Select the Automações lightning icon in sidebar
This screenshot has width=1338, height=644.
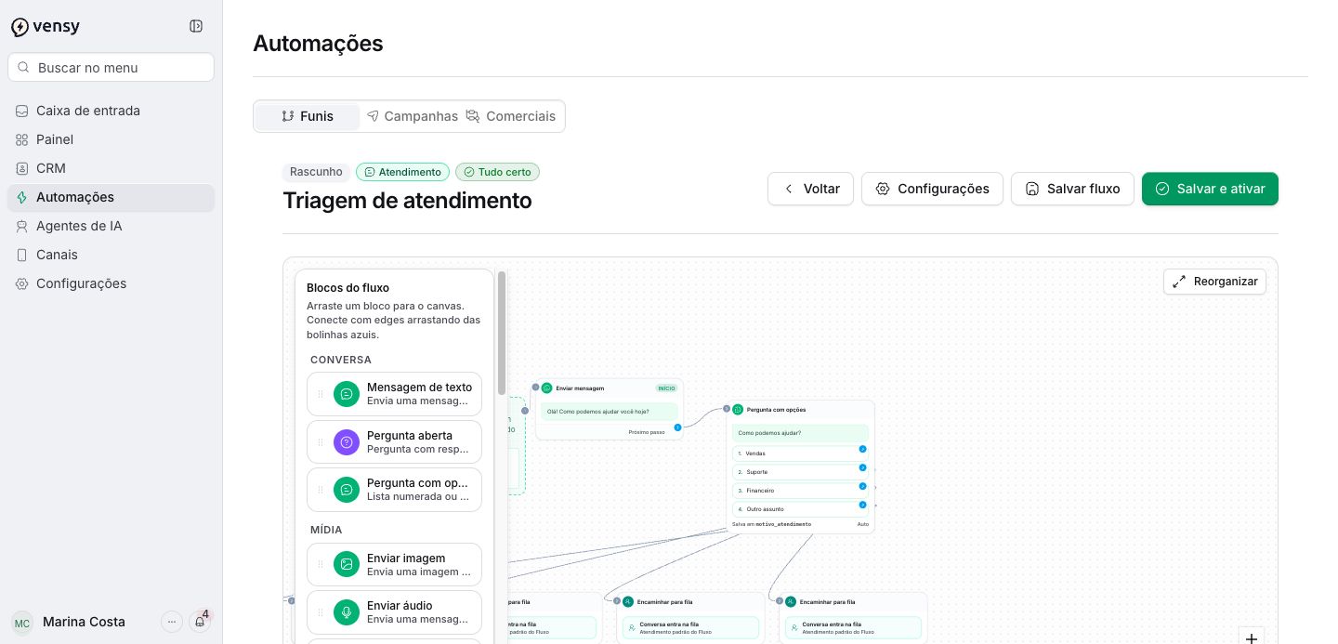(x=21, y=197)
